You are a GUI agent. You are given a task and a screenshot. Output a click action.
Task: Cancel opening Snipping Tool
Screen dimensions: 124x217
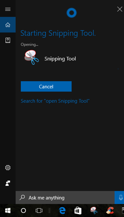coord(46,86)
